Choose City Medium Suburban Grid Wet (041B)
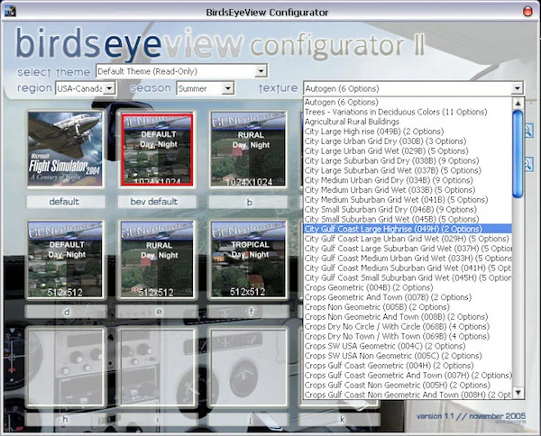 click(408, 200)
